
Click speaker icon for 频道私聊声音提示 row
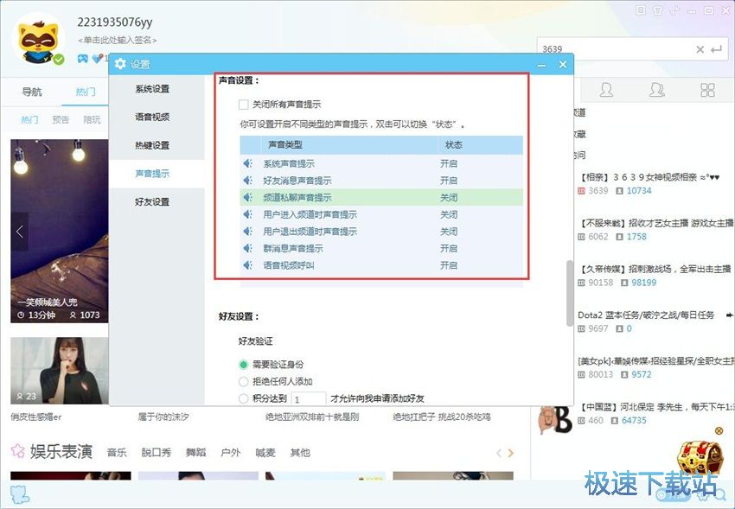248,197
